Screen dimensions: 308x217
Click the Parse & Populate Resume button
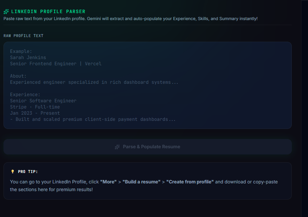click(x=147, y=147)
